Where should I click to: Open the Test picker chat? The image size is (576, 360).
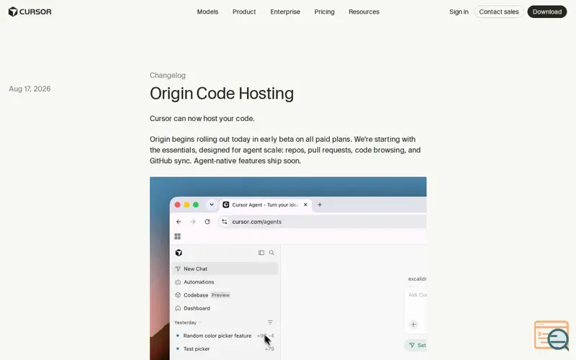[x=225, y=349]
